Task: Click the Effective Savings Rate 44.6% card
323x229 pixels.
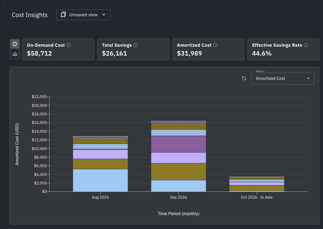Action: pyautogui.click(x=283, y=50)
